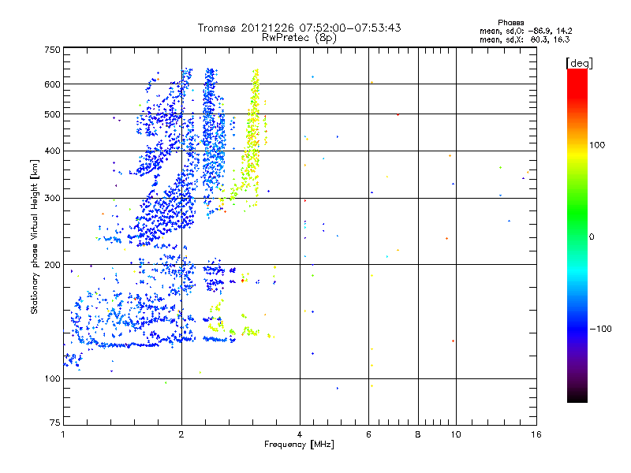Click the "mean, sd,X: 80.3, 16.3" line
The image size is (631, 473).
pyautogui.click(x=525, y=39)
